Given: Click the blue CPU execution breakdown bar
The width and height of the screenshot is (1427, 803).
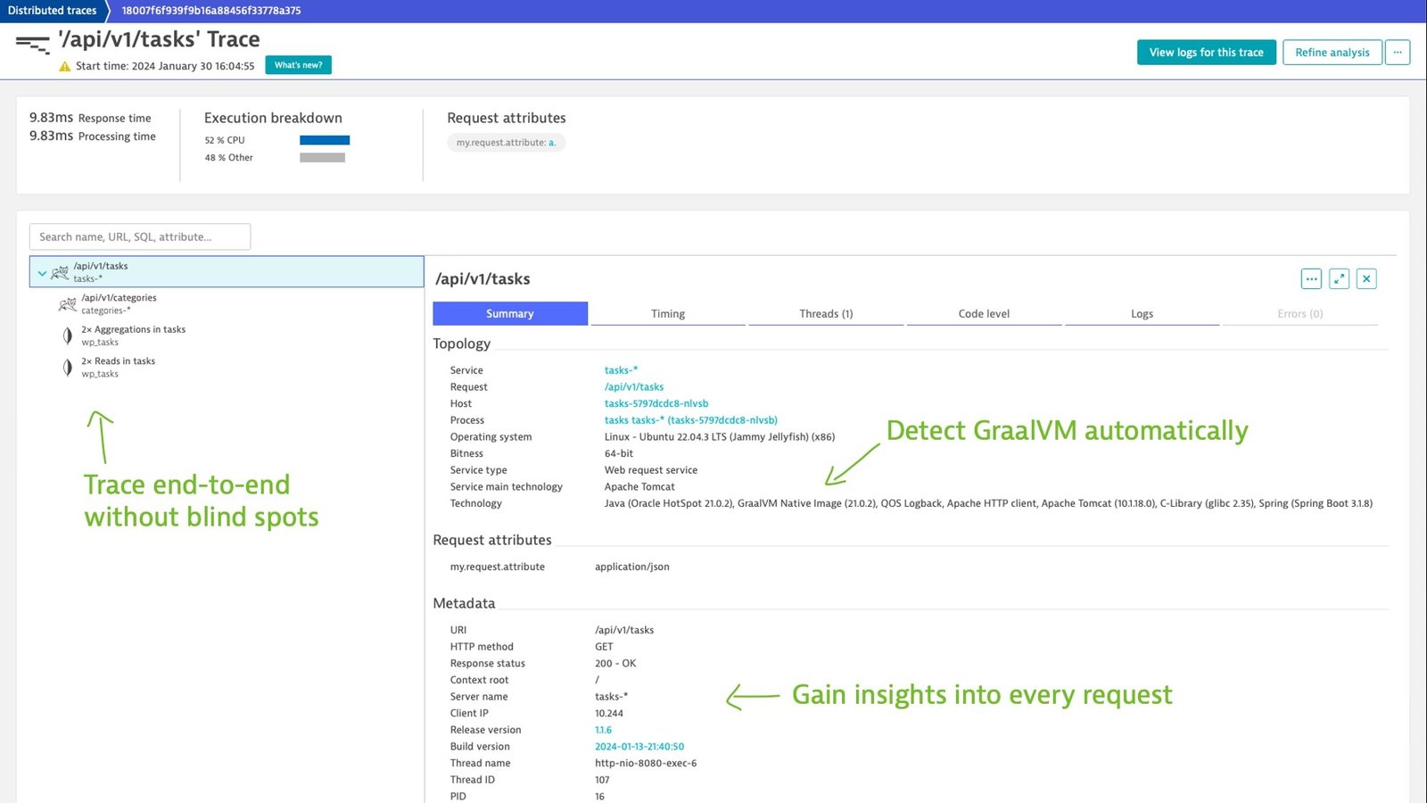Looking at the screenshot, I should 325,140.
